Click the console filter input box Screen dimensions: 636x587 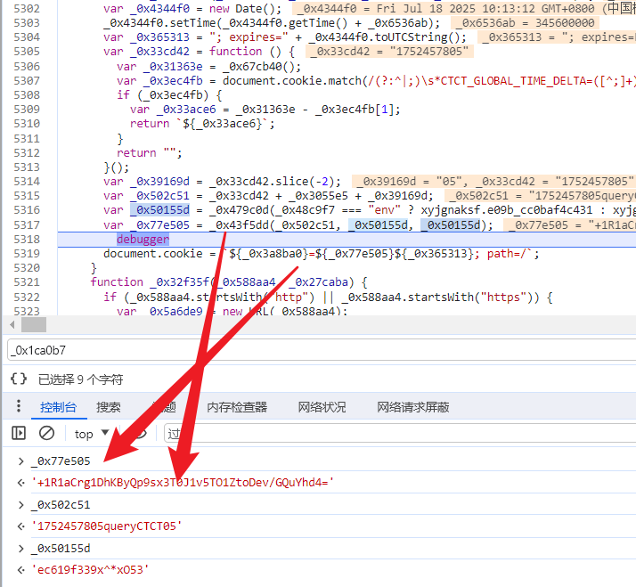(x=400, y=434)
